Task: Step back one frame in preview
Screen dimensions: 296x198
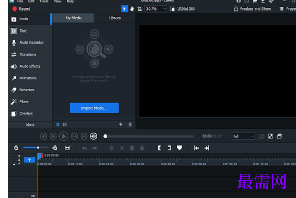Action: pyautogui.click(x=44, y=136)
